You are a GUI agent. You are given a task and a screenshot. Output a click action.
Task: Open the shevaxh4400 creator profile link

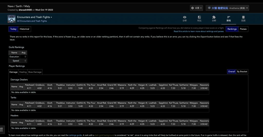coord(25,10)
